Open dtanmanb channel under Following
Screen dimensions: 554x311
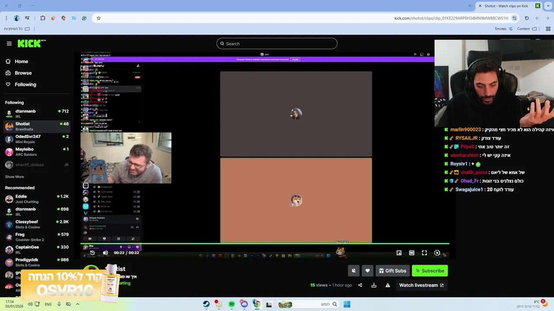37,114
